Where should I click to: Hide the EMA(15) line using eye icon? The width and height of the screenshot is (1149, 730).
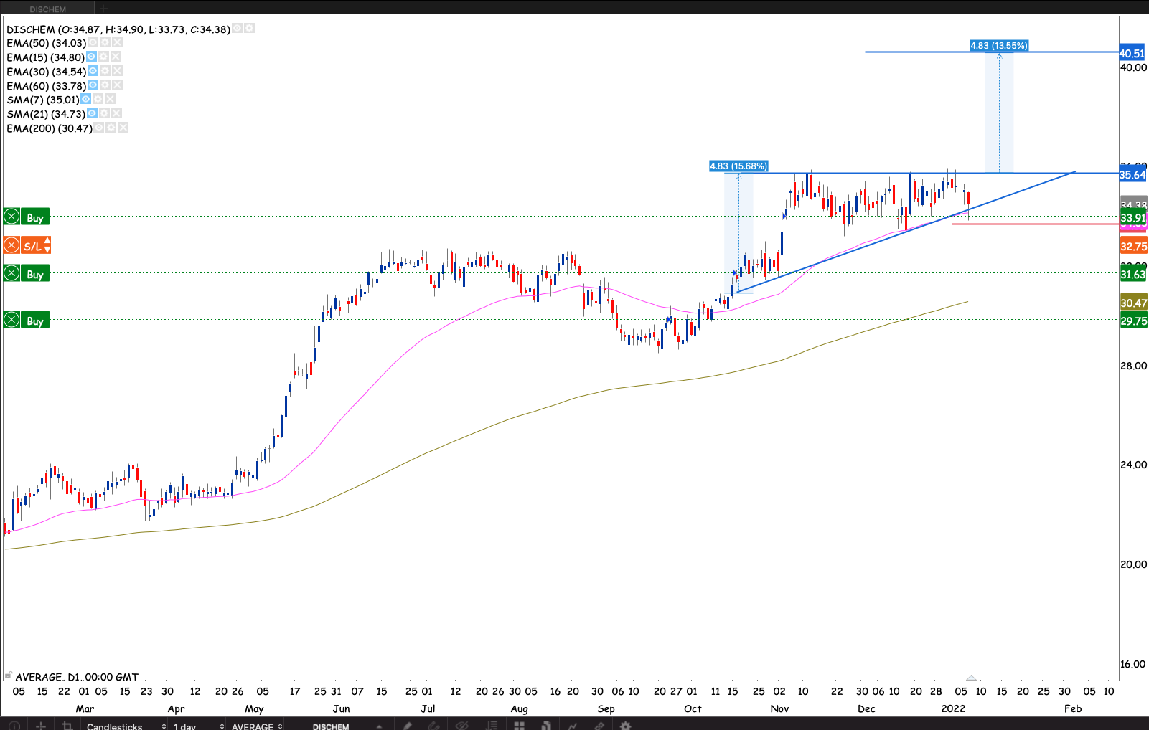[91, 57]
